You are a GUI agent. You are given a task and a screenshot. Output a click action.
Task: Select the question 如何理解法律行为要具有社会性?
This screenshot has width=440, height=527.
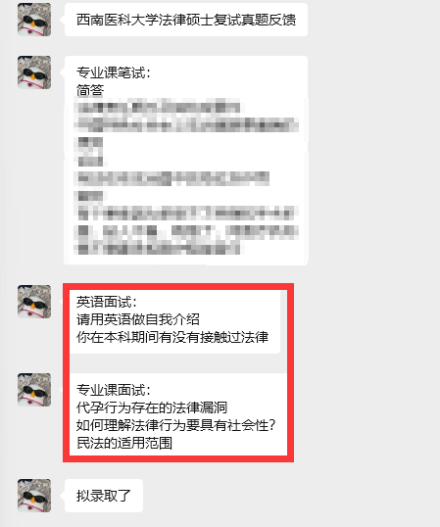[x=175, y=425]
